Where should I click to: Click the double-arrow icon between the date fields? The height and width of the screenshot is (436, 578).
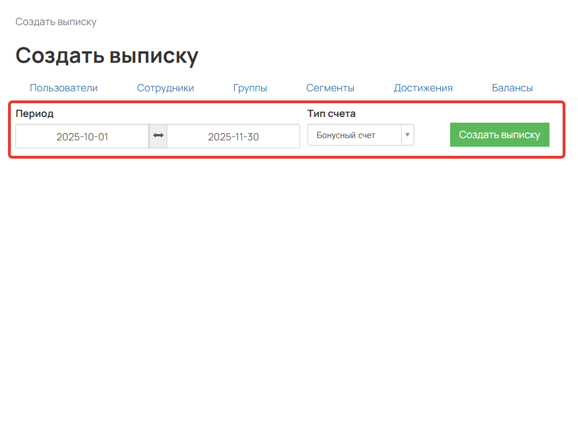pyautogui.click(x=157, y=136)
